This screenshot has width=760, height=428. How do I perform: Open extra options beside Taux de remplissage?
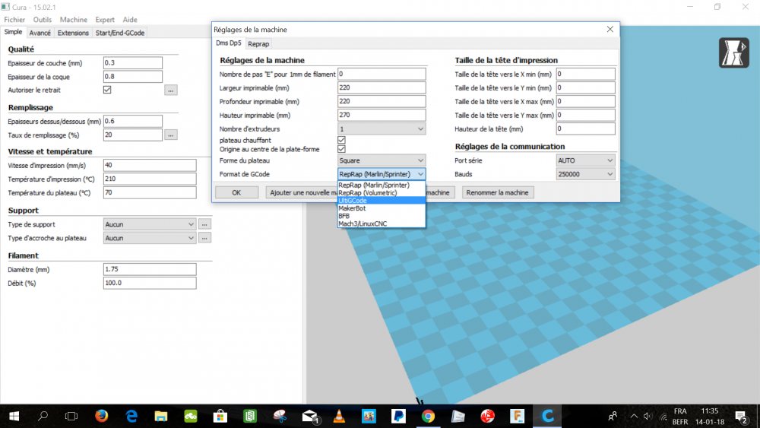170,135
